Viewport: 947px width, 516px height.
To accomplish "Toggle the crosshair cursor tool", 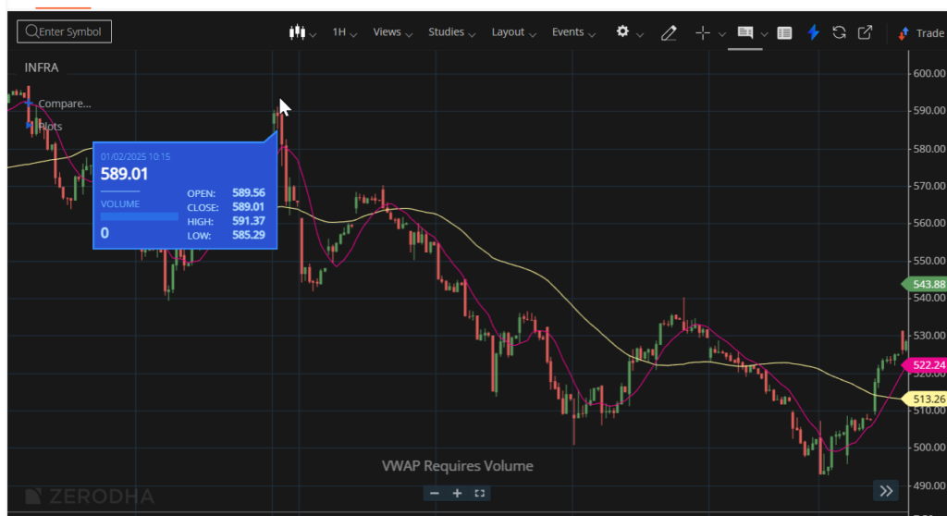I will coord(703,32).
